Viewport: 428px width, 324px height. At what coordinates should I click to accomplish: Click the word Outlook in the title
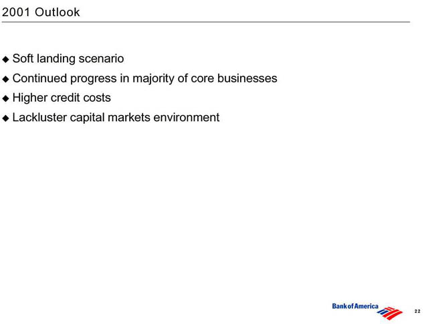pos(58,12)
